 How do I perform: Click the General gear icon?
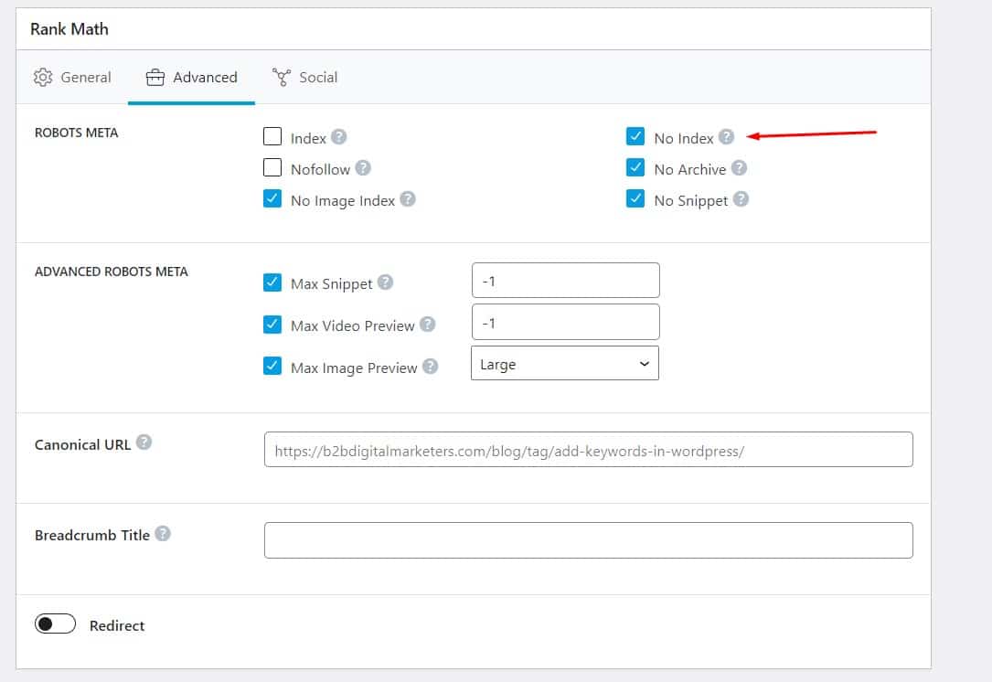(43, 77)
